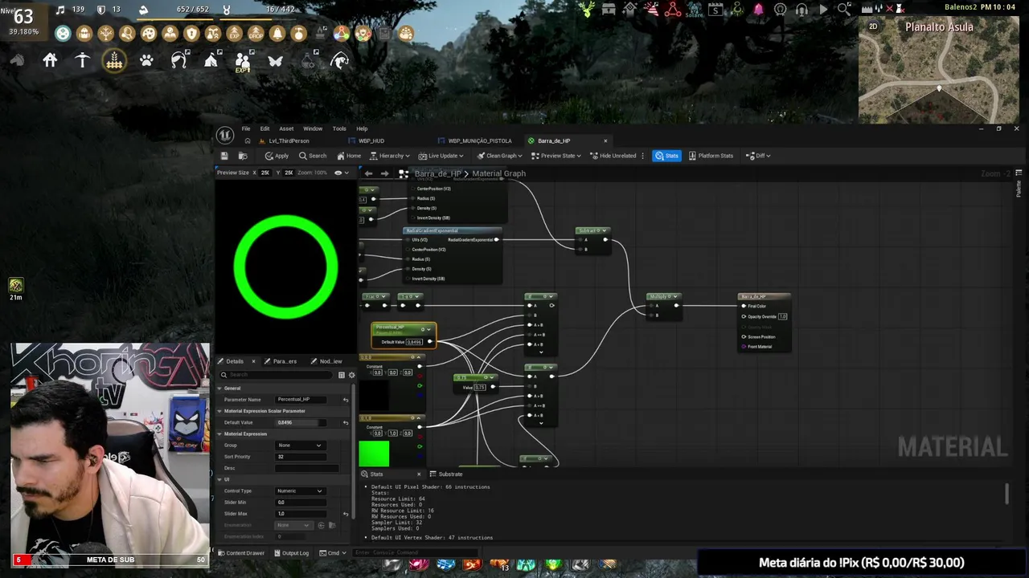Click the butterfly icon in game HUD
Viewport: 1029px width, 578px height.
coord(275,60)
